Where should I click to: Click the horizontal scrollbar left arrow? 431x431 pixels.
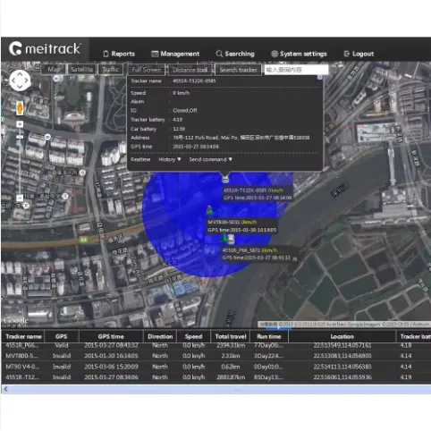[5, 389]
